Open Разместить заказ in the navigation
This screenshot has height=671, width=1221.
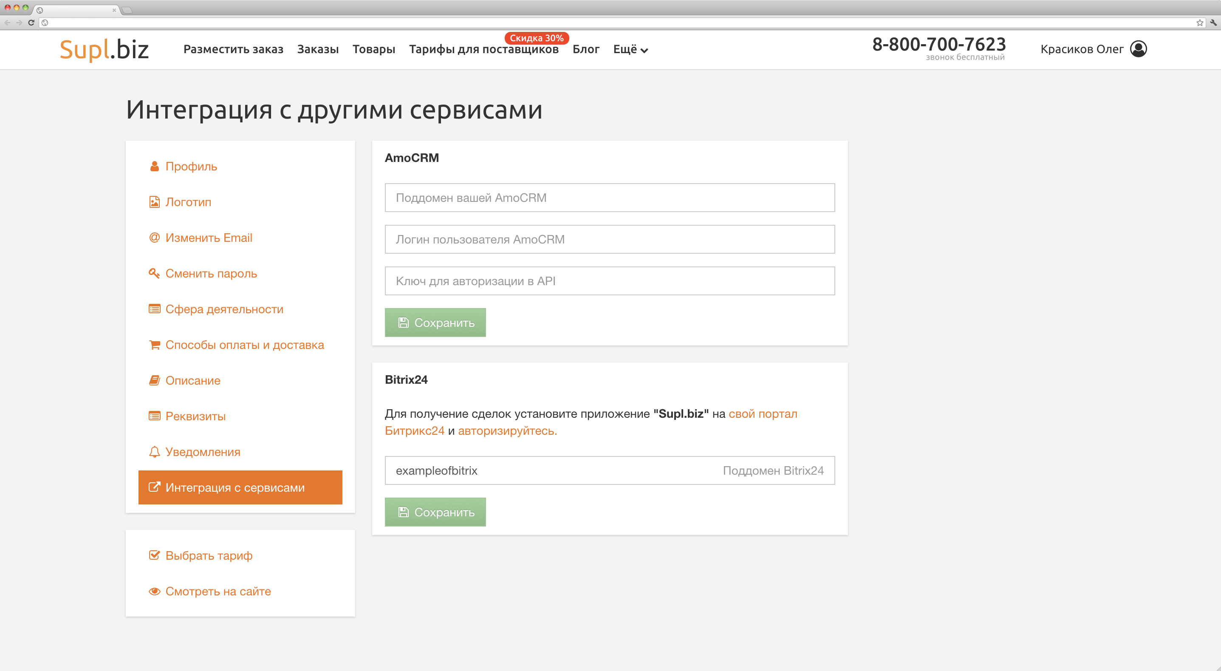pyautogui.click(x=233, y=49)
